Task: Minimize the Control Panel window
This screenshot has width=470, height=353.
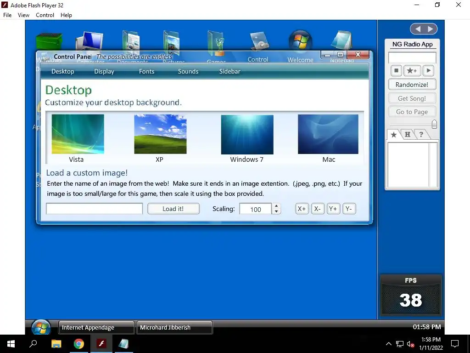Action: (327, 55)
